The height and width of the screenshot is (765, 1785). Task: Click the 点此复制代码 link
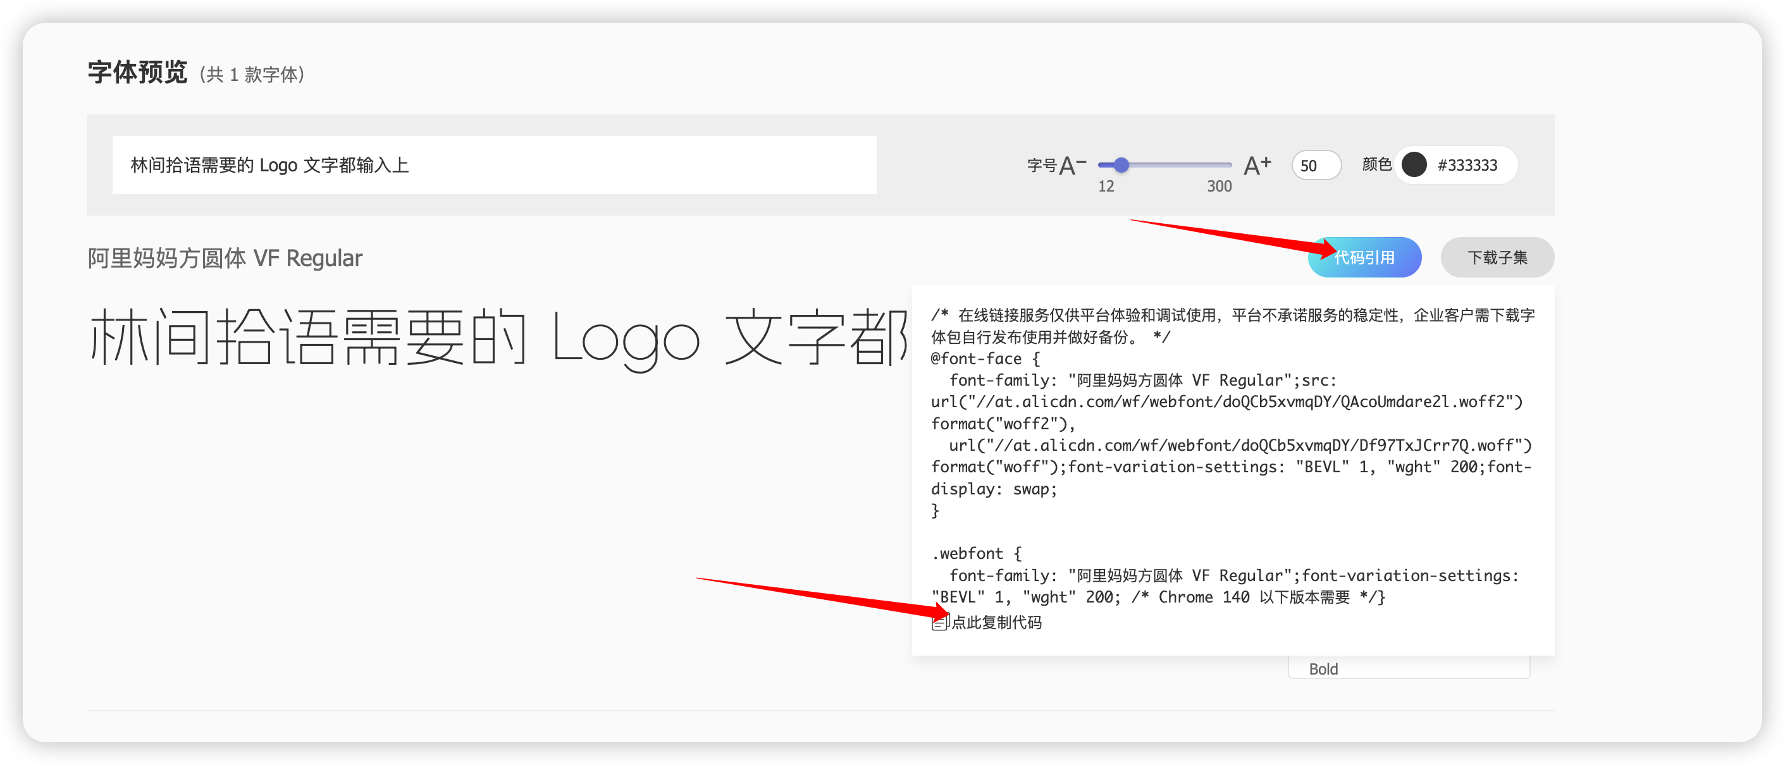996,622
